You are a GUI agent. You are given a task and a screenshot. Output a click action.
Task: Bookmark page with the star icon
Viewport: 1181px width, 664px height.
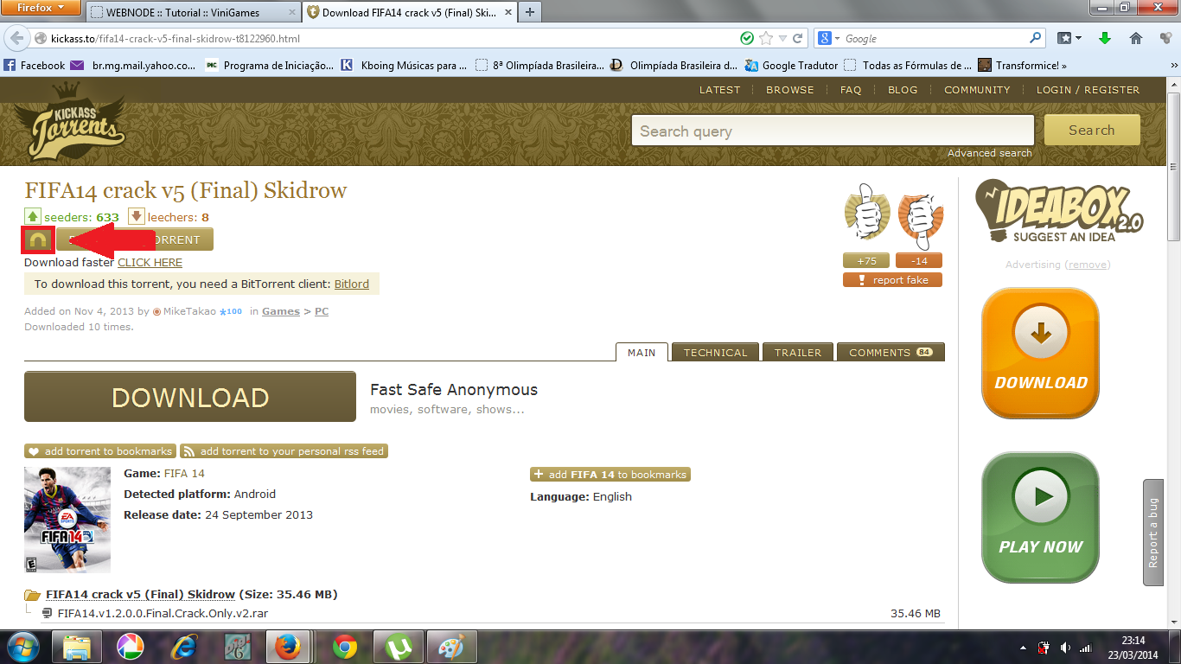(765, 39)
